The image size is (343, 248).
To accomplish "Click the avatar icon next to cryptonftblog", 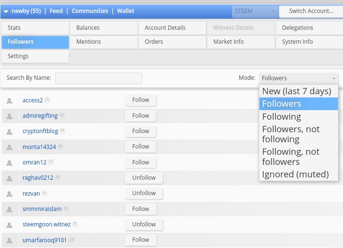I will 10,132.
